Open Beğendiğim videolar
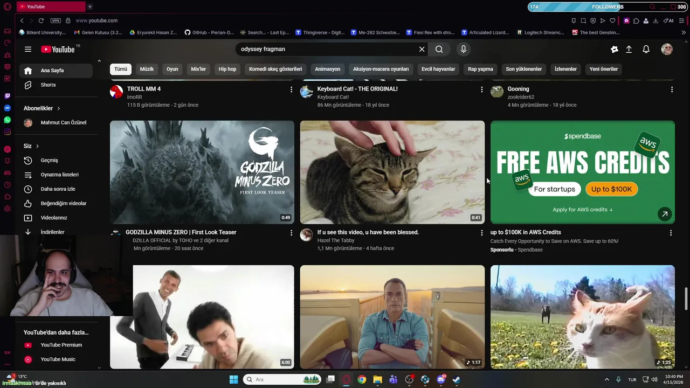 56,204
